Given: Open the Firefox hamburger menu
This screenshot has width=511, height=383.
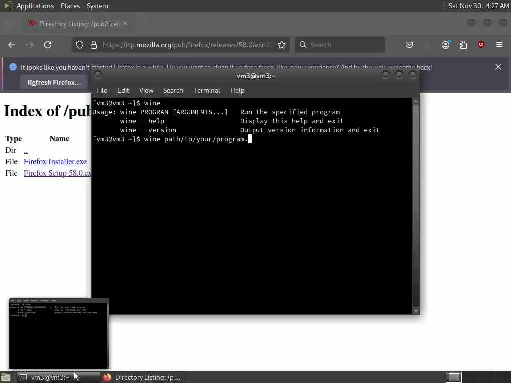Looking at the screenshot, I should click(499, 45).
